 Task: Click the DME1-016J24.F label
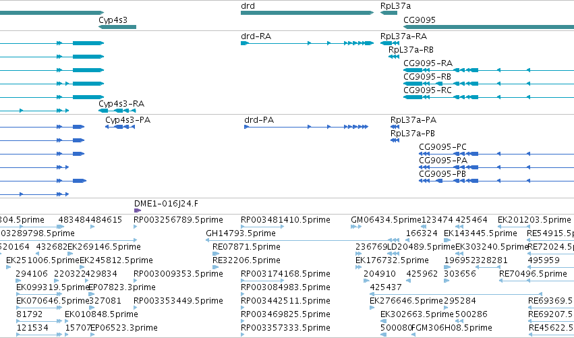tap(166, 204)
